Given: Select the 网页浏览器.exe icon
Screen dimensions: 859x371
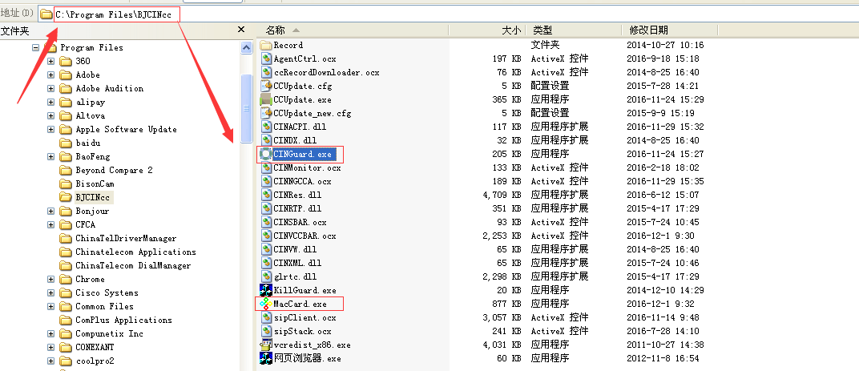Looking at the screenshot, I should click(266, 358).
